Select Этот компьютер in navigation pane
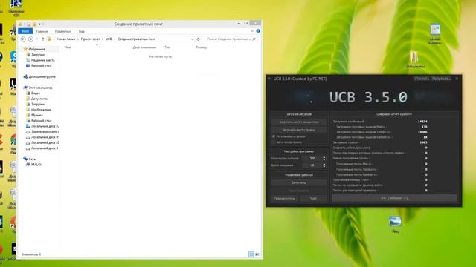The image size is (476, 267). click(40, 88)
